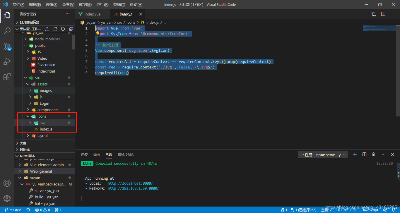Viewport: 400px width, 213px height.
Task: Run the 'lint - yu_yan' npm script
Action: [45, 203]
